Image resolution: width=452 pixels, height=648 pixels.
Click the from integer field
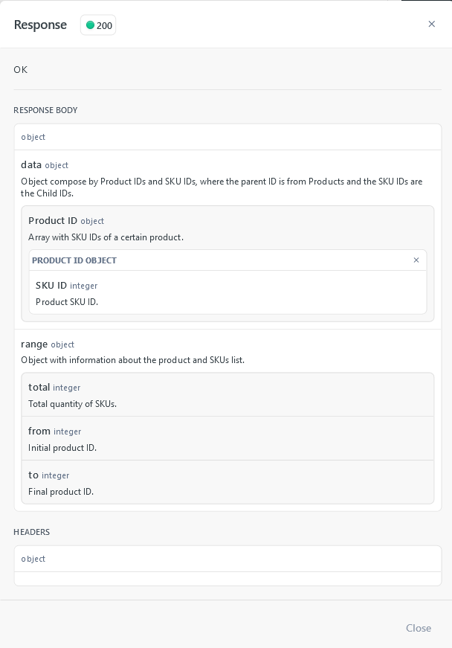coord(227,438)
